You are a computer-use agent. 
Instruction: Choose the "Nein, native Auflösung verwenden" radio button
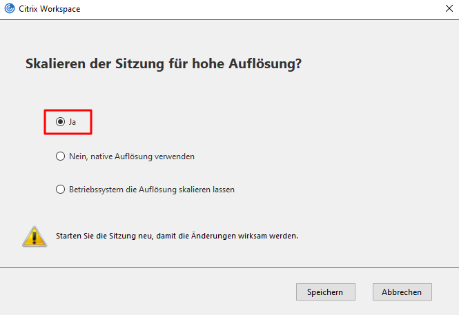60,156
